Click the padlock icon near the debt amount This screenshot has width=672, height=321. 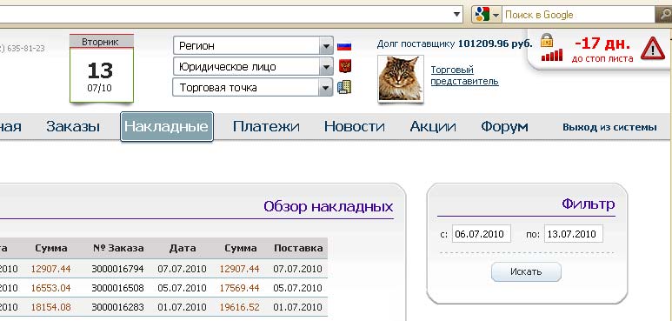(547, 40)
